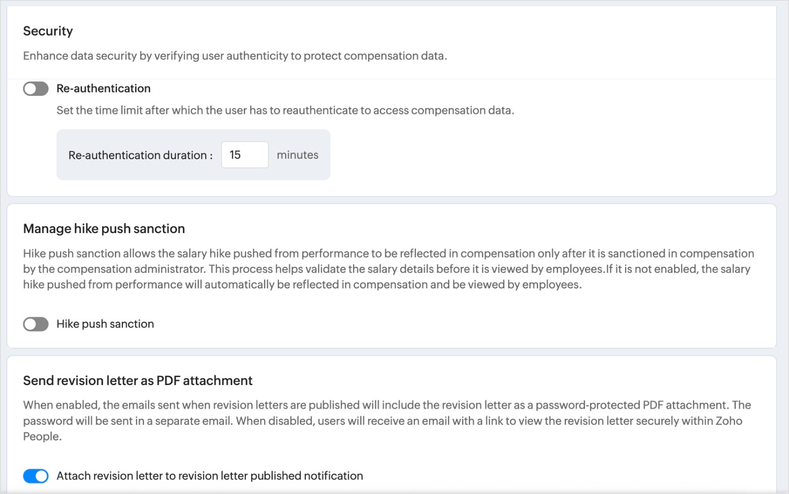This screenshot has width=789, height=494.
Task: Click the "Manage hike push sanction" heading
Action: (104, 229)
